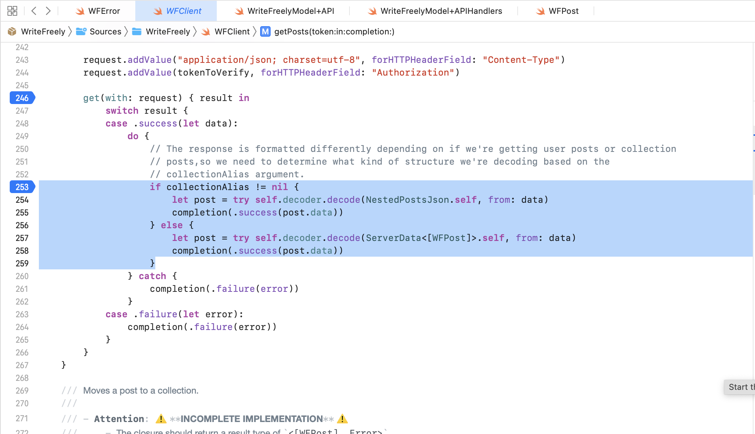The height and width of the screenshot is (434, 755).
Task: Open the getPosts(token:in:completion:) symbol dropdown
Action: (x=334, y=31)
